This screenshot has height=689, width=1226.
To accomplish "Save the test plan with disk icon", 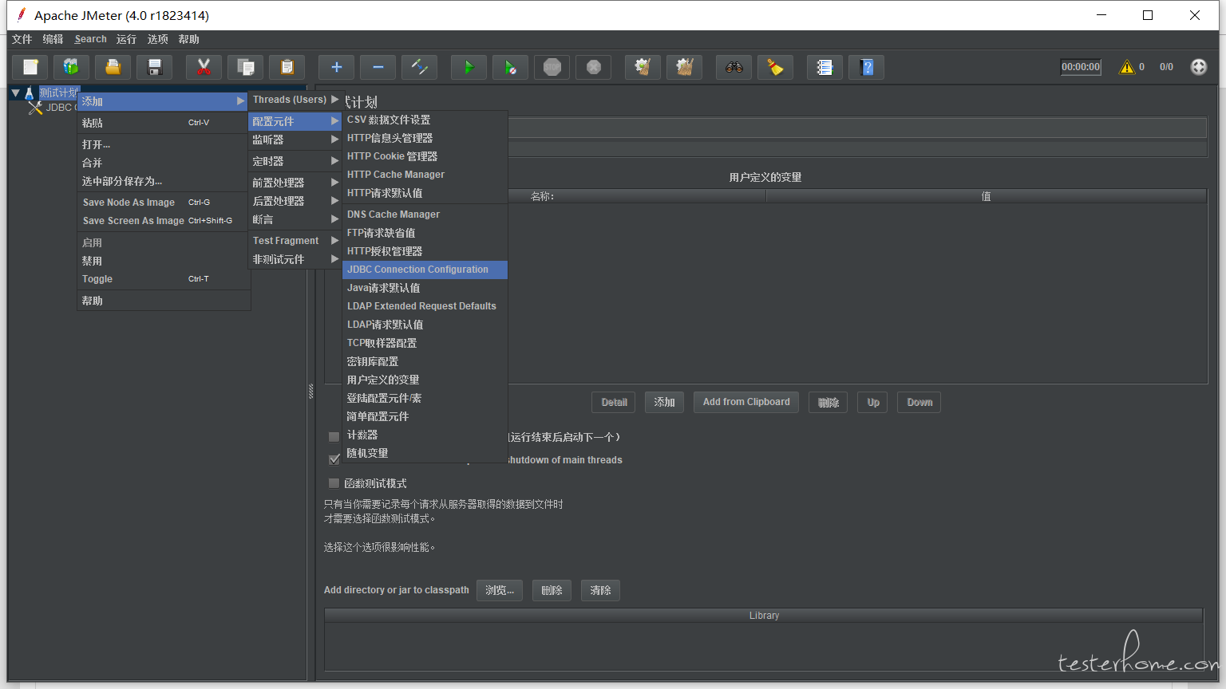I will pos(155,67).
